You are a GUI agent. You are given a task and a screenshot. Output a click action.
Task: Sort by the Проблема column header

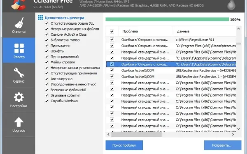pyautogui.click(x=146, y=31)
